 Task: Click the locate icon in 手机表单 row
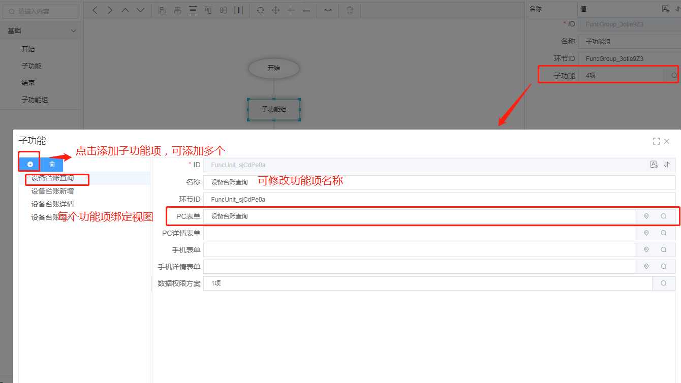[x=646, y=250]
